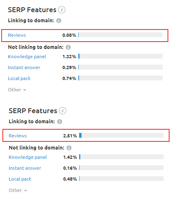The width and height of the screenshot is (176, 200).
Task: Click info icon beside top SERP Features heading
Action: coord(62,10)
